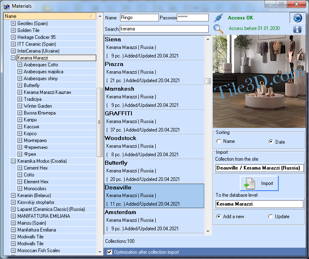Viewport: 309px width, 259px height.
Task: Expand the Cement Hex node
Action: point(19,168)
